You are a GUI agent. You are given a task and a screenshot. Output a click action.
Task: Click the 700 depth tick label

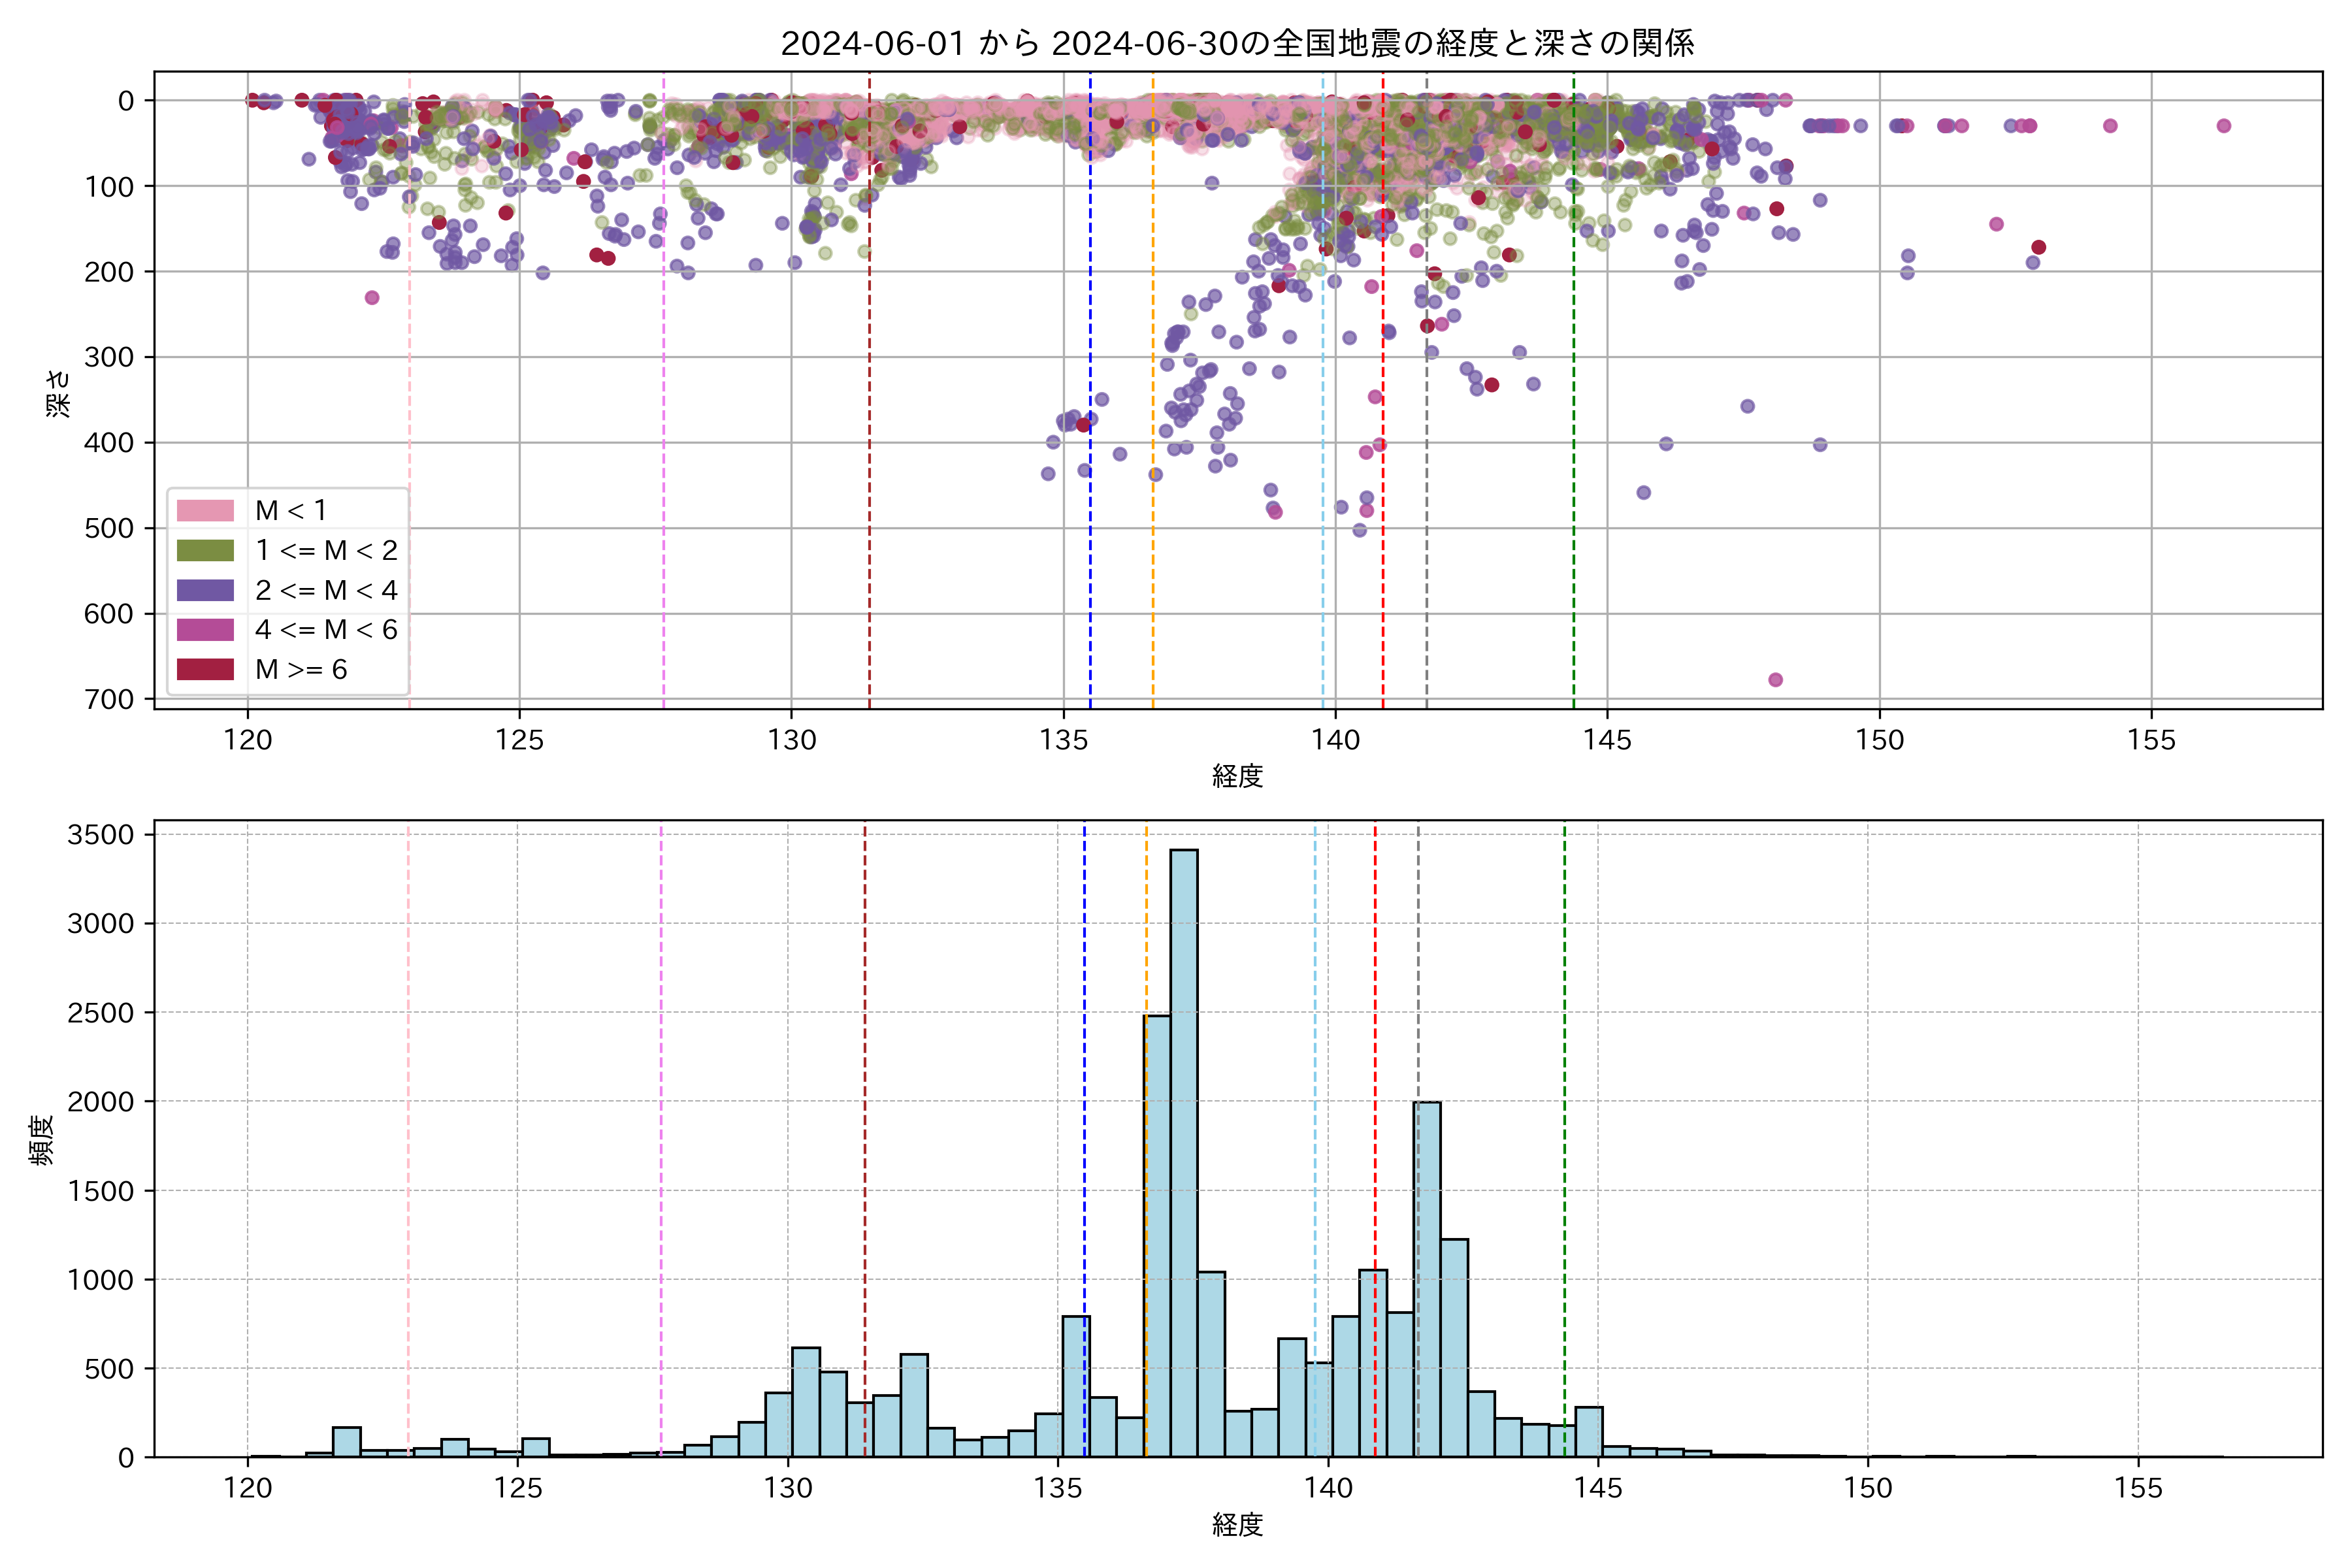(109, 699)
